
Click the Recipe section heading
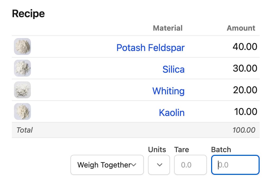[x=28, y=14]
